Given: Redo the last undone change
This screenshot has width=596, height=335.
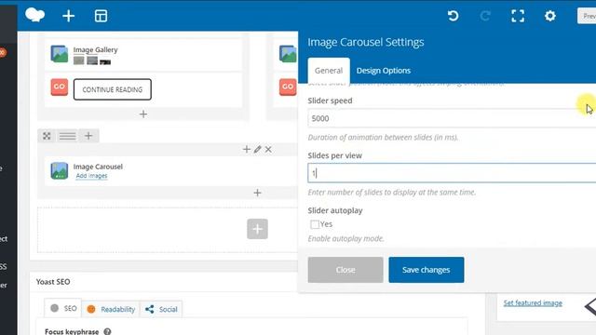Looking at the screenshot, I should [485, 16].
